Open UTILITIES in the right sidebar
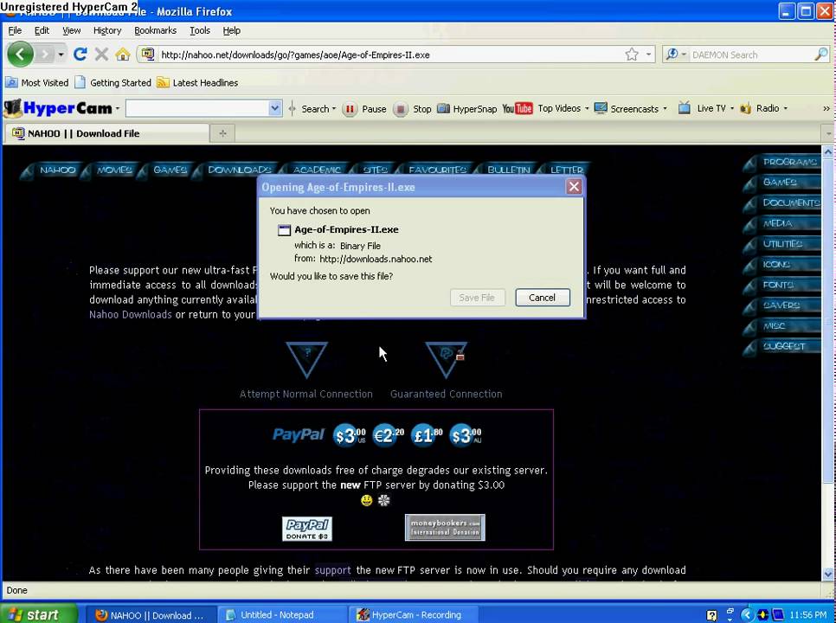 tap(782, 243)
